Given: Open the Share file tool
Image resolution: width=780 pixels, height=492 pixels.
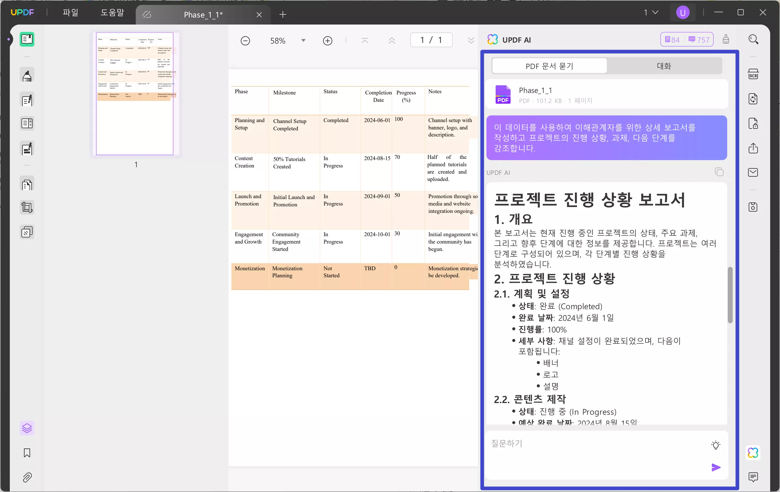Looking at the screenshot, I should 753,148.
